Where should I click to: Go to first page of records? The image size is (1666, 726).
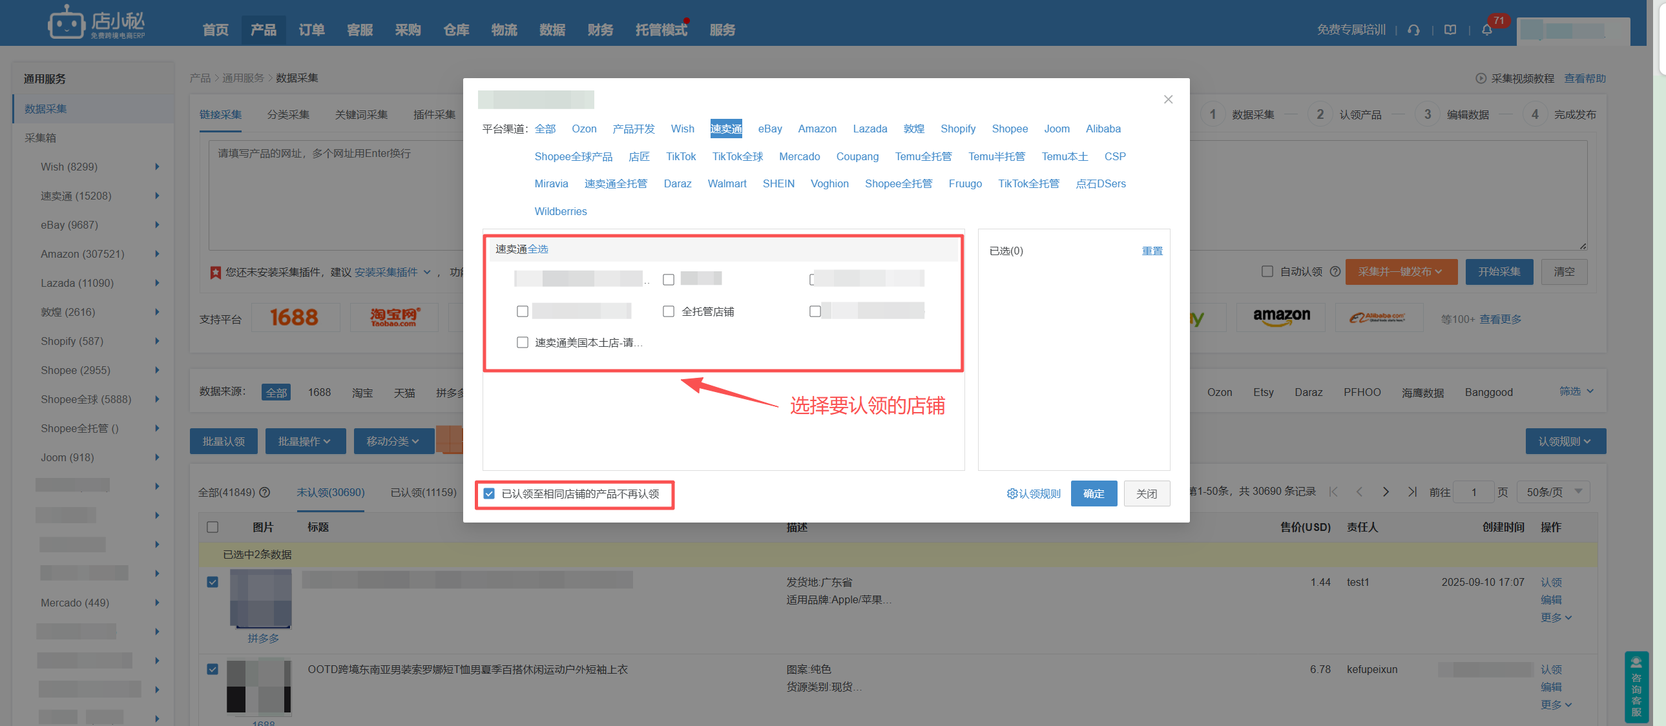[x=1333, y=492]
